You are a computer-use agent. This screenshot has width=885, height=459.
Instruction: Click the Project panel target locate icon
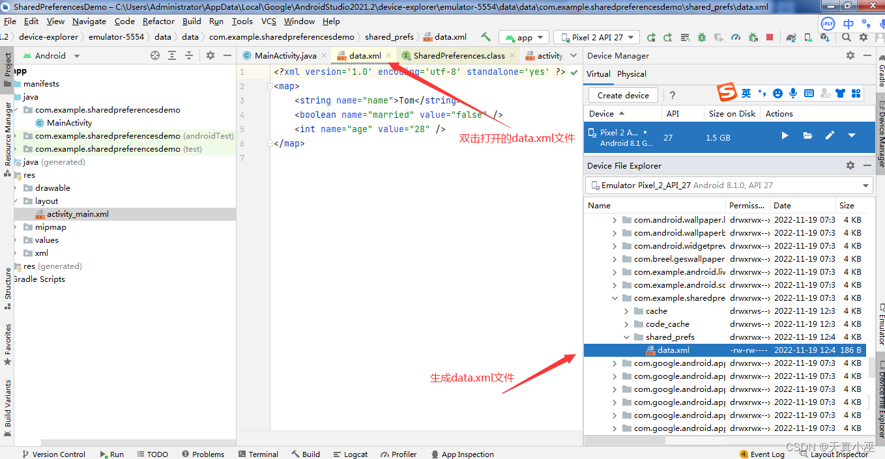[x=155, y=56]
